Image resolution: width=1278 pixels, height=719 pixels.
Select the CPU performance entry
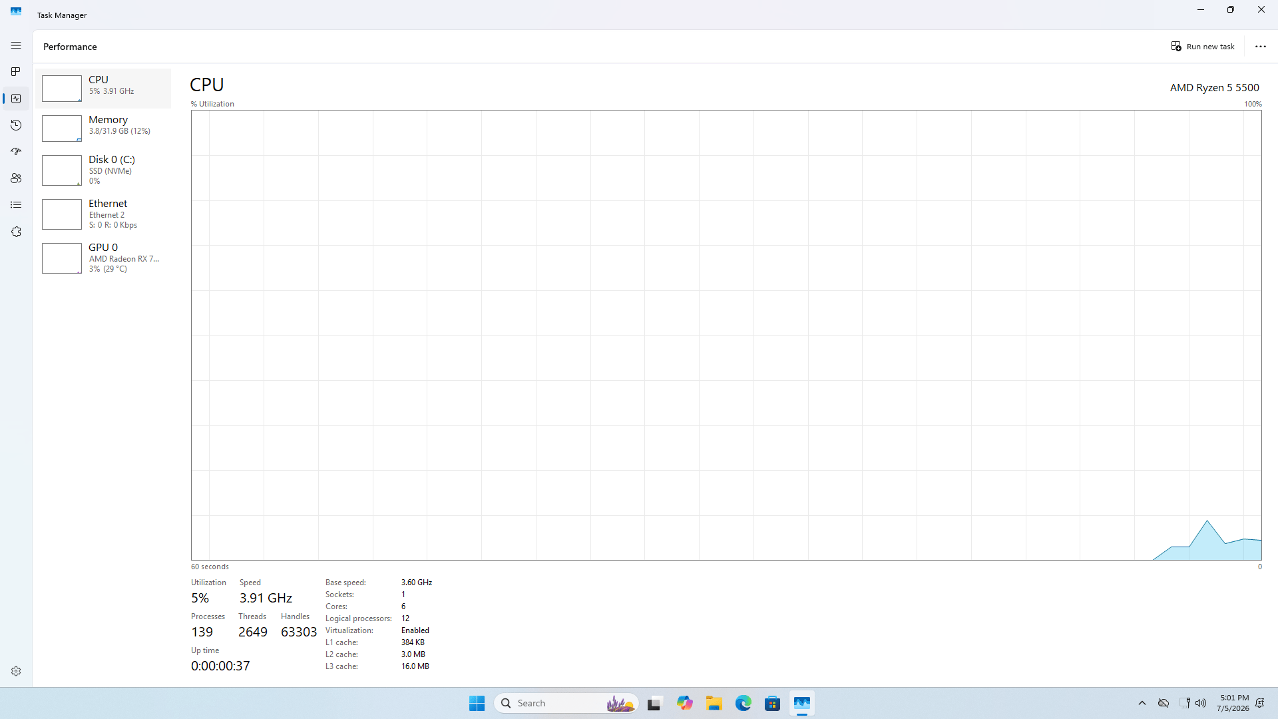tap(103, 88)
